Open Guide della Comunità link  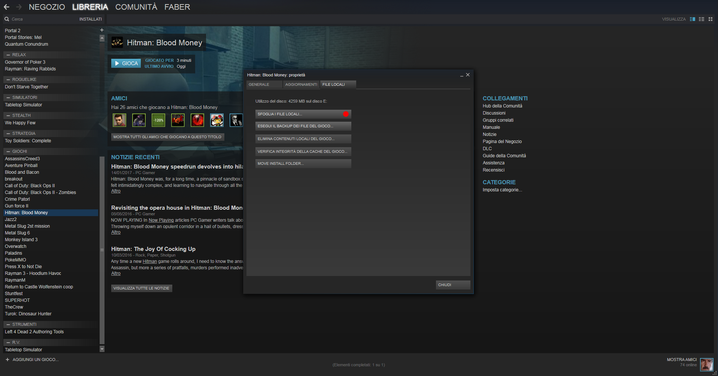click(x=504, y=156)
